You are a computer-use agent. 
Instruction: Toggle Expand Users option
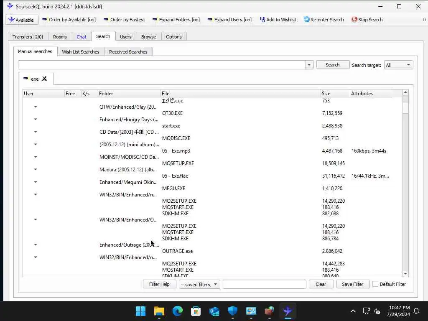tap(229, 20)
